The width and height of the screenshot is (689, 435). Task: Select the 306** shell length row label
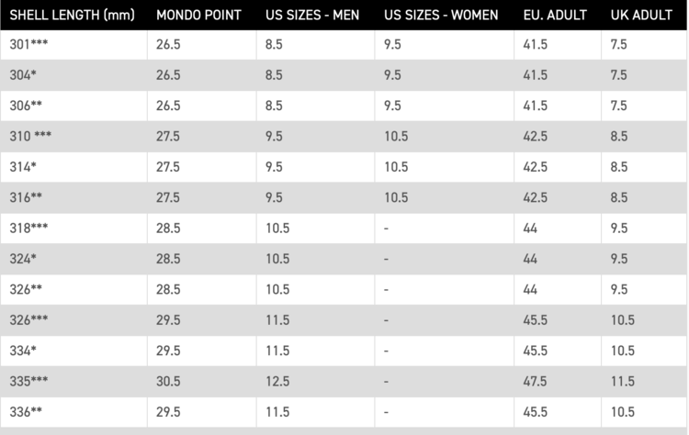click(27, 106)
